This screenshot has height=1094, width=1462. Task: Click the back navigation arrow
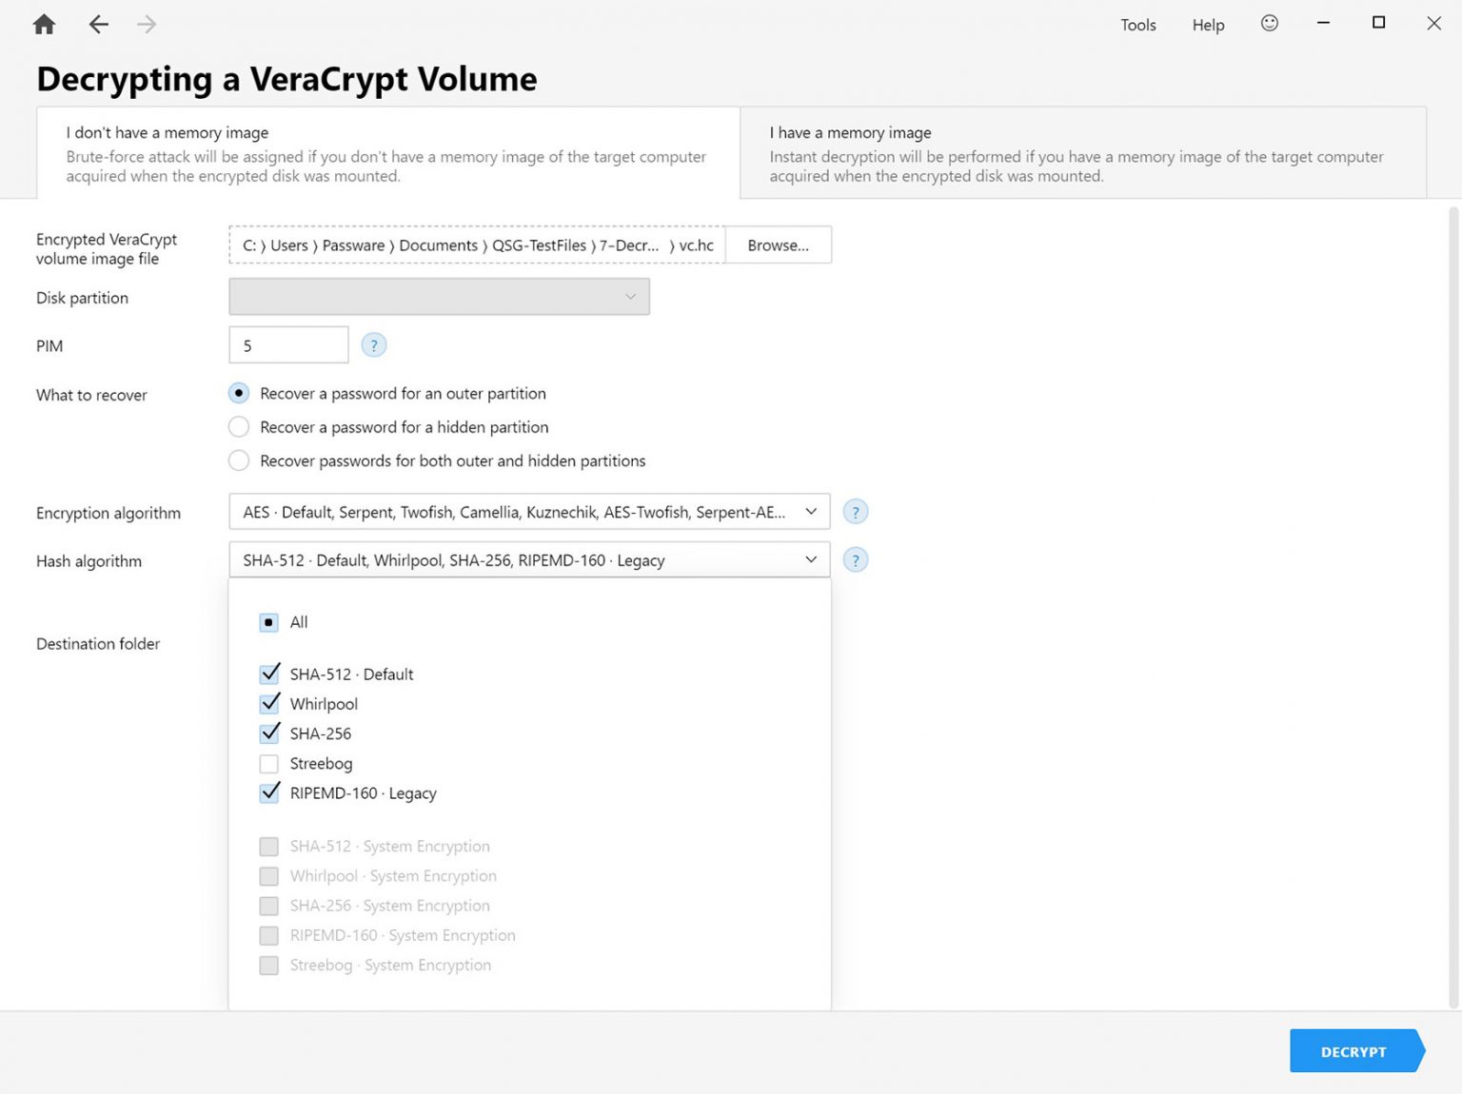[98, 24]
